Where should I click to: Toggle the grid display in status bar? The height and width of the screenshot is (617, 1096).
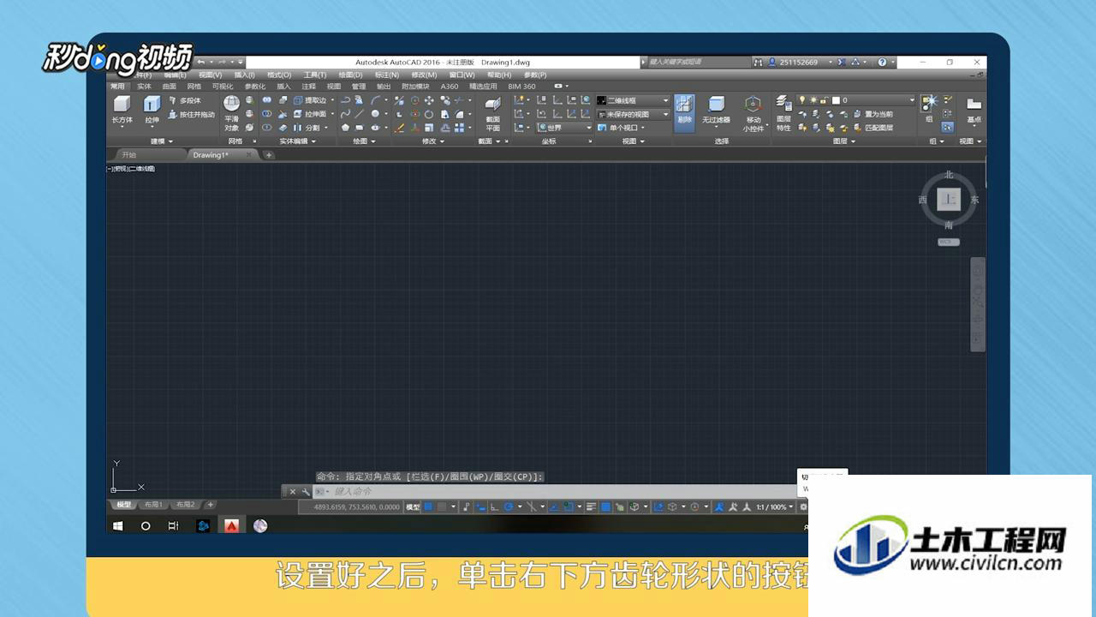[x=428, y=507]
